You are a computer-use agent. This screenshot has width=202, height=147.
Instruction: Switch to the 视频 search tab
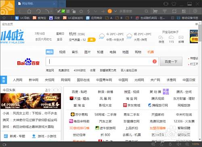(62, 52)
